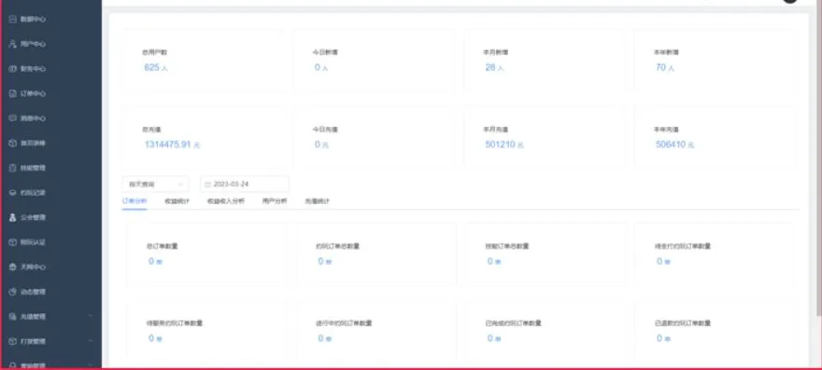822x370 pixels.
Task: Switch to the 收益收入分析 tab
Action: pos(225,201)
